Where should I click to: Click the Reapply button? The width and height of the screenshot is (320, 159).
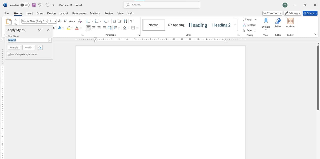[14, 47]
